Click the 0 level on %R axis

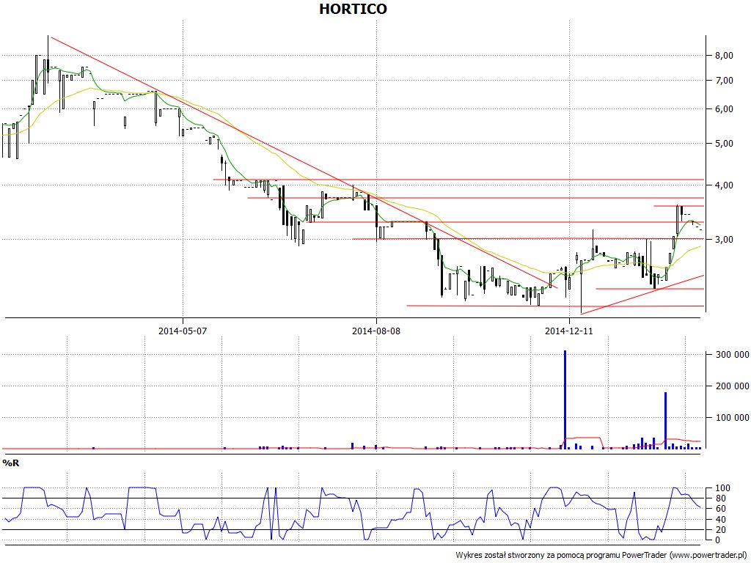pyautogui.click(x=717, y=540)
